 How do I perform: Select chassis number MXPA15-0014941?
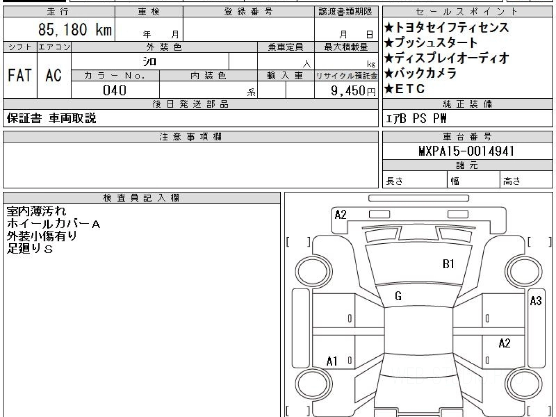click(x=467, y=151)
